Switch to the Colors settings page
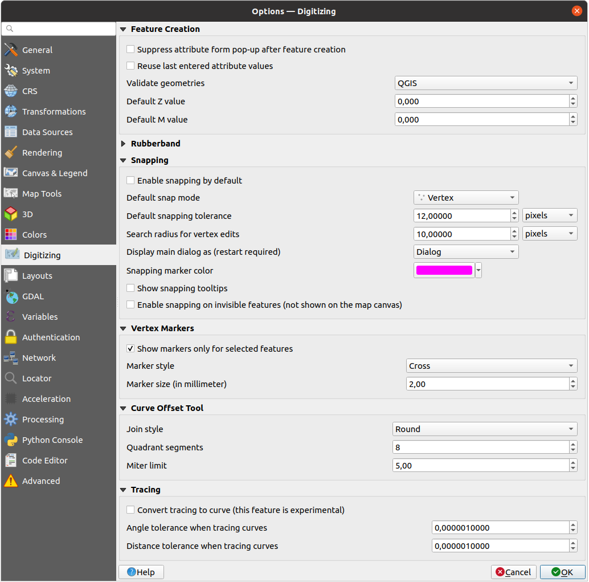The width and height of the screenshot is (589, 582). click(35, 234)
